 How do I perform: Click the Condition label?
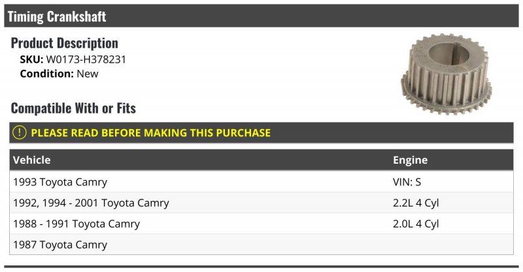[46, 74]
